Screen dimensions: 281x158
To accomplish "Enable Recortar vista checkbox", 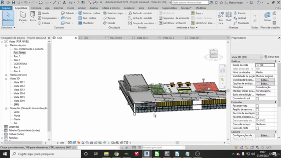I will [x=257, y=106].
